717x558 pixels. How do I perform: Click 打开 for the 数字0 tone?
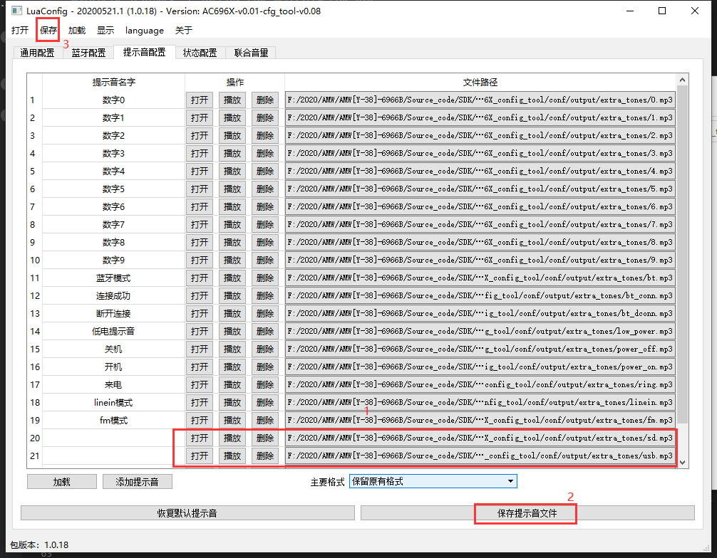[200, 100]
